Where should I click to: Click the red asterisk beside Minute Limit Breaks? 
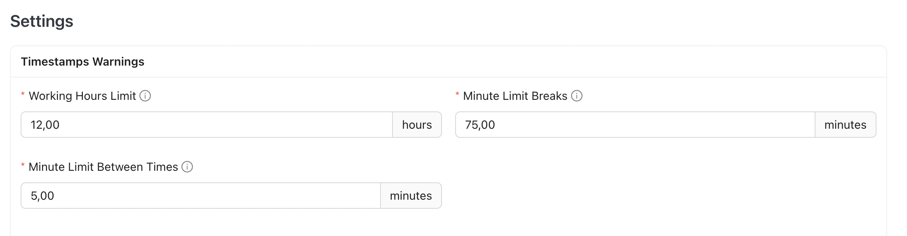457,95
